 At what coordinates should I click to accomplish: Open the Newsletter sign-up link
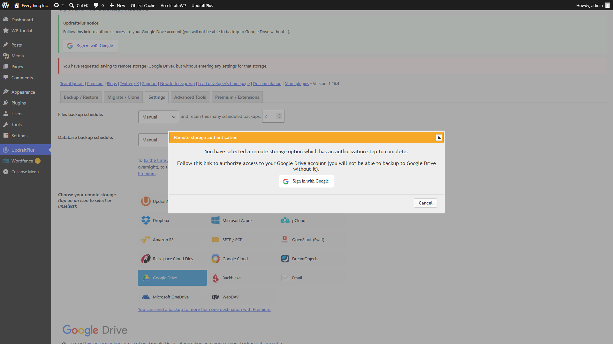pyautogui.click(x=178, y=83)
